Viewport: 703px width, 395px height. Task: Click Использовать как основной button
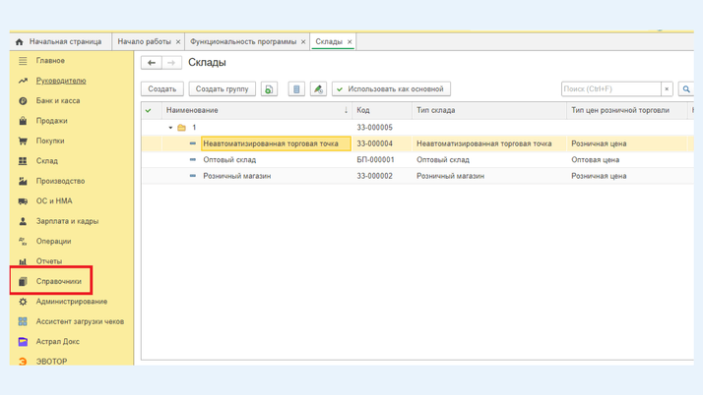click(x=391, y=89)
